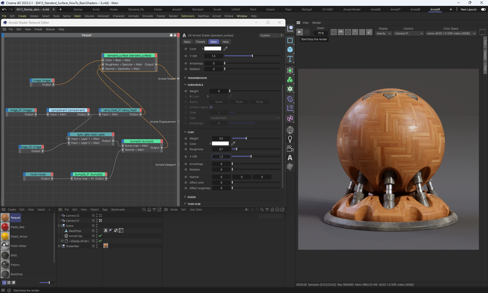The height and width of the screenshot is (293, 488).
Task: Open the beauty display dropdown
Action: pyautogui.click(x=383, y=33)
